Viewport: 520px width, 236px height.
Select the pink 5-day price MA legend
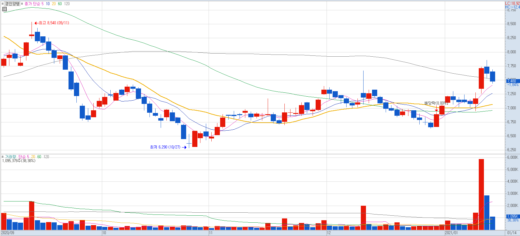tap(42, 4)
